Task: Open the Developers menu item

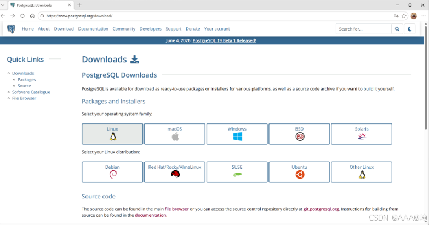Action: 151,29
